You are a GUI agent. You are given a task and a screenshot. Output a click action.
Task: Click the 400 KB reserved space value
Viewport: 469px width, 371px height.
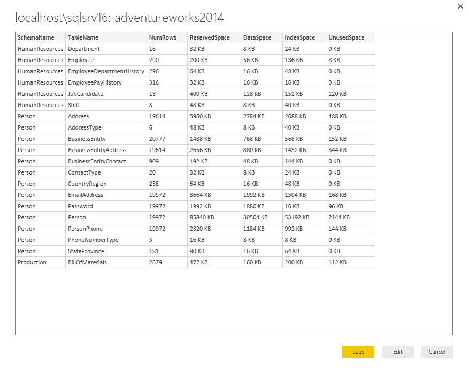214,94
